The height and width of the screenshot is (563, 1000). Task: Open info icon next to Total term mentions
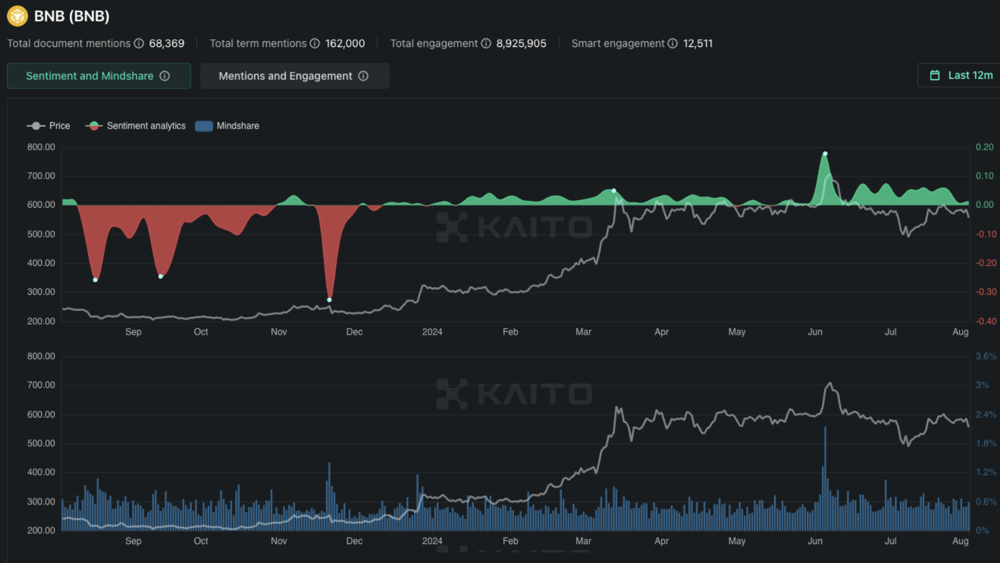pos(315,44)
